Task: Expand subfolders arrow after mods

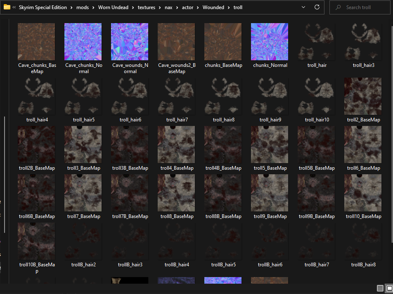Action: [93, 7]
